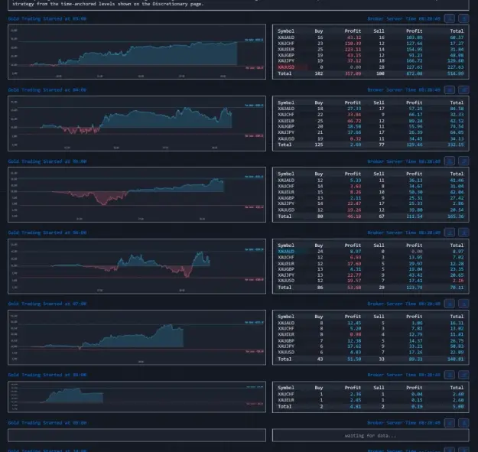Click first icon button in 05:00 trading section header
This screenshot has height=452, width=478.
click(x=450, y=161)
